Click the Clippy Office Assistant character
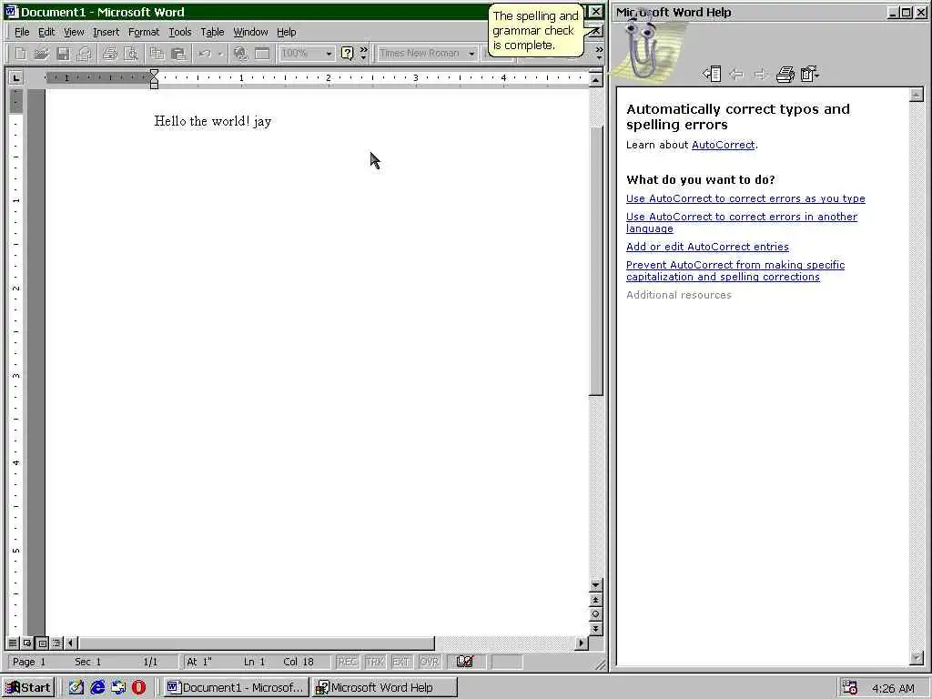The width and height of the screenshot is (932, 699). tap(641, 50)
